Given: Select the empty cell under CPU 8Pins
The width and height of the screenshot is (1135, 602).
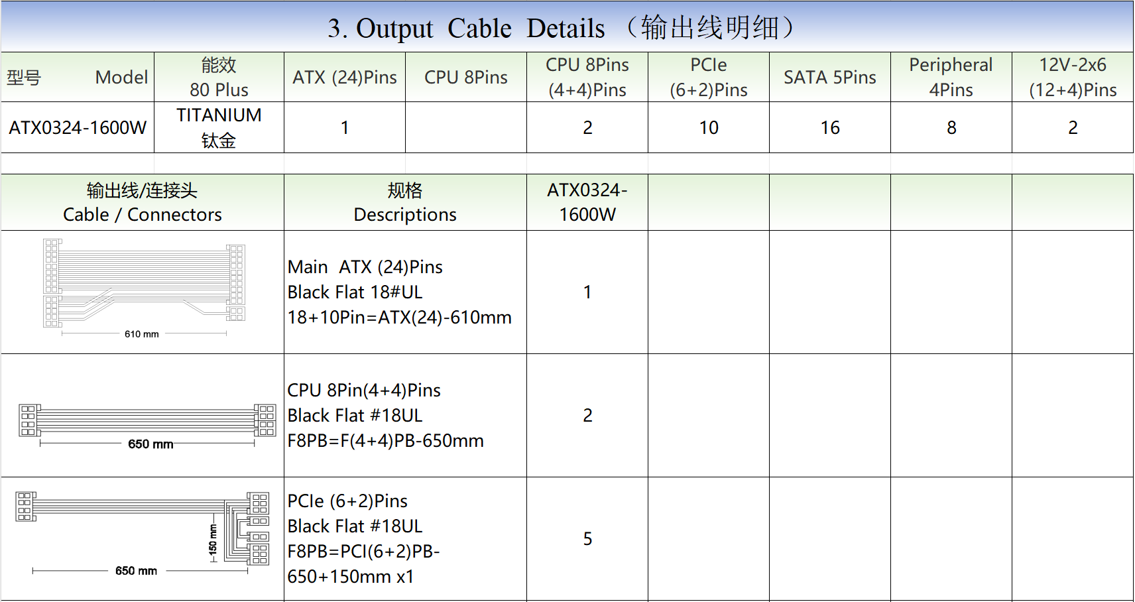Looking at the screenshot, I should pyautogui.click(x=466, y=127).
